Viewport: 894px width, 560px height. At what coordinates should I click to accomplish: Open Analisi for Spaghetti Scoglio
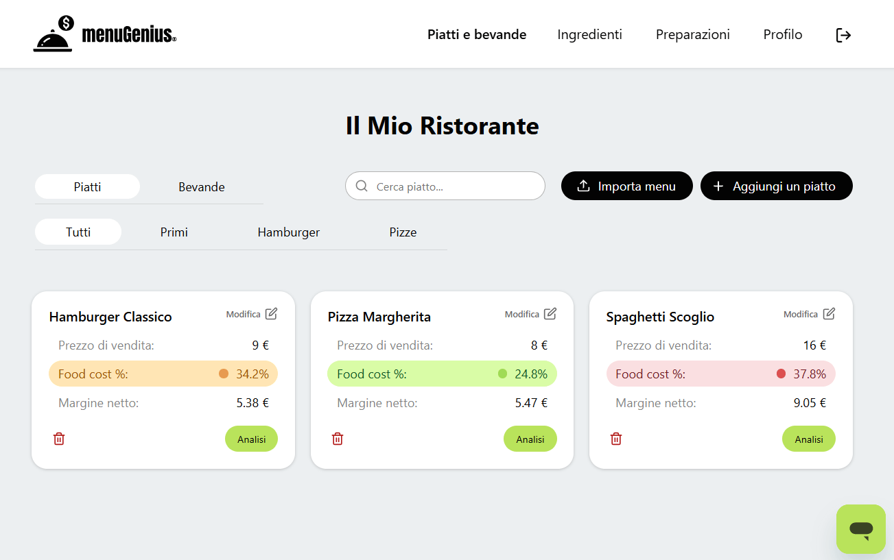pyautogui.click(x=808, y=439)
